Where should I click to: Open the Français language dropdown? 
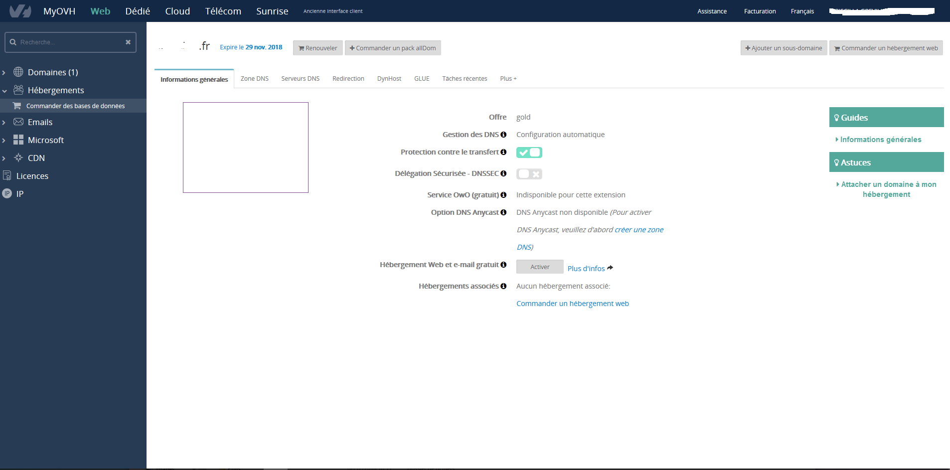802,11
